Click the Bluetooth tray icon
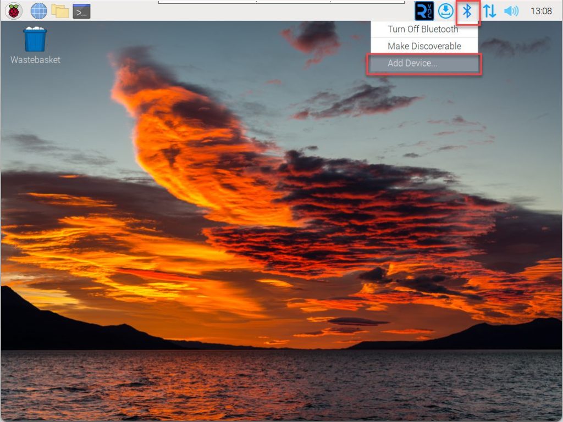 click(467, 11)
